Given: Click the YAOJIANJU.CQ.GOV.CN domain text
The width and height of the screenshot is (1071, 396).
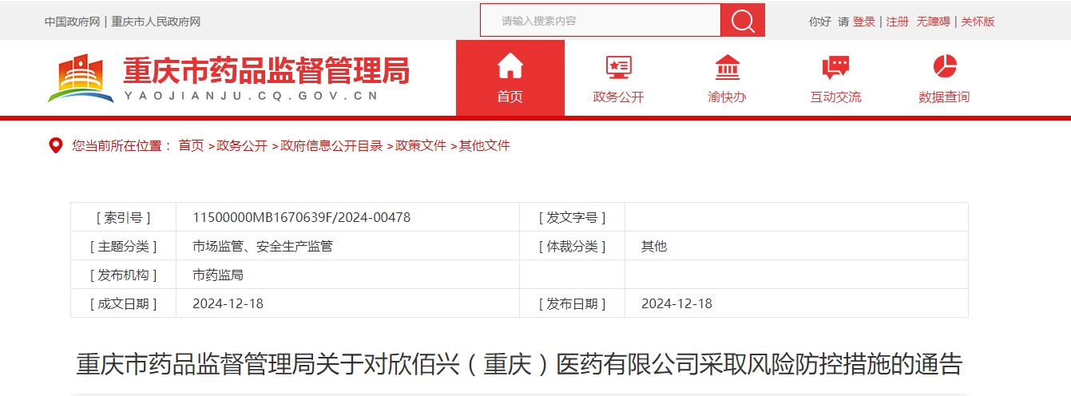Looking at the screenshot, I should coord(251,97).
